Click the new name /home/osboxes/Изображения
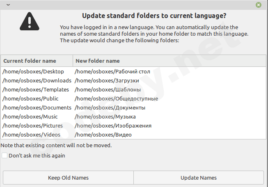Viewport: 268px width, 187px height. point(113,126)
